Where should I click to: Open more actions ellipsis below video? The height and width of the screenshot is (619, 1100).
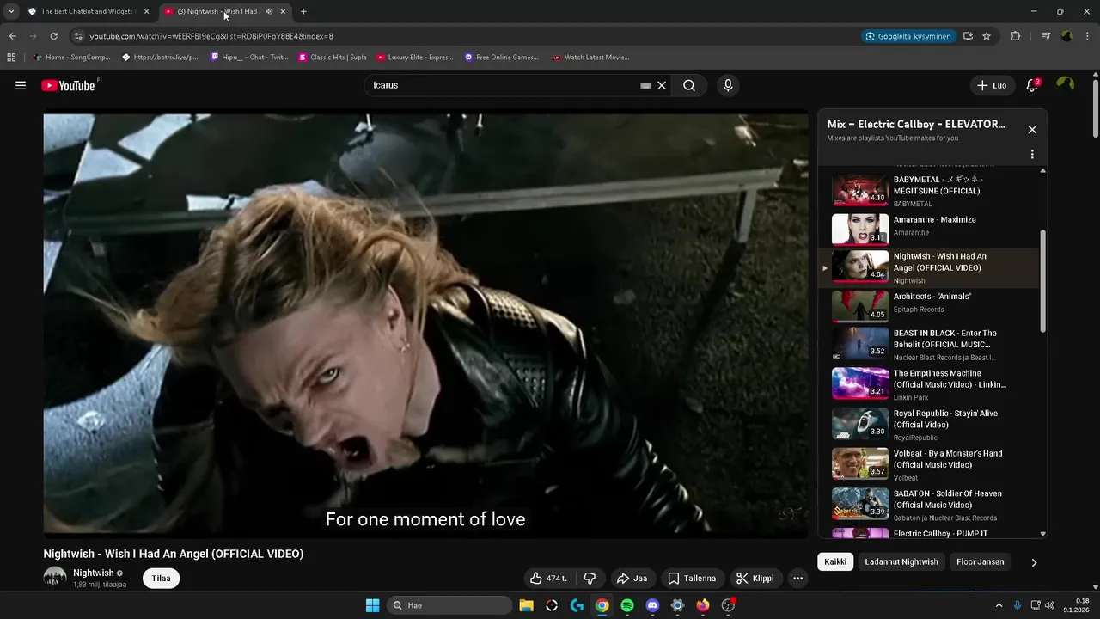click(797, 579)
